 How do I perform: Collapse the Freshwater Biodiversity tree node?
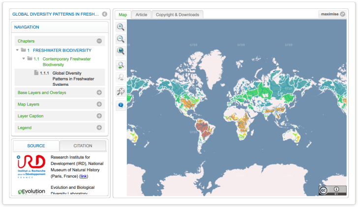pyautogui.click(x=17, y=50)
